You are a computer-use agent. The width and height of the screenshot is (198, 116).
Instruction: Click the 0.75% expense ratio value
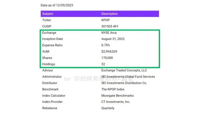pos(106,45)
